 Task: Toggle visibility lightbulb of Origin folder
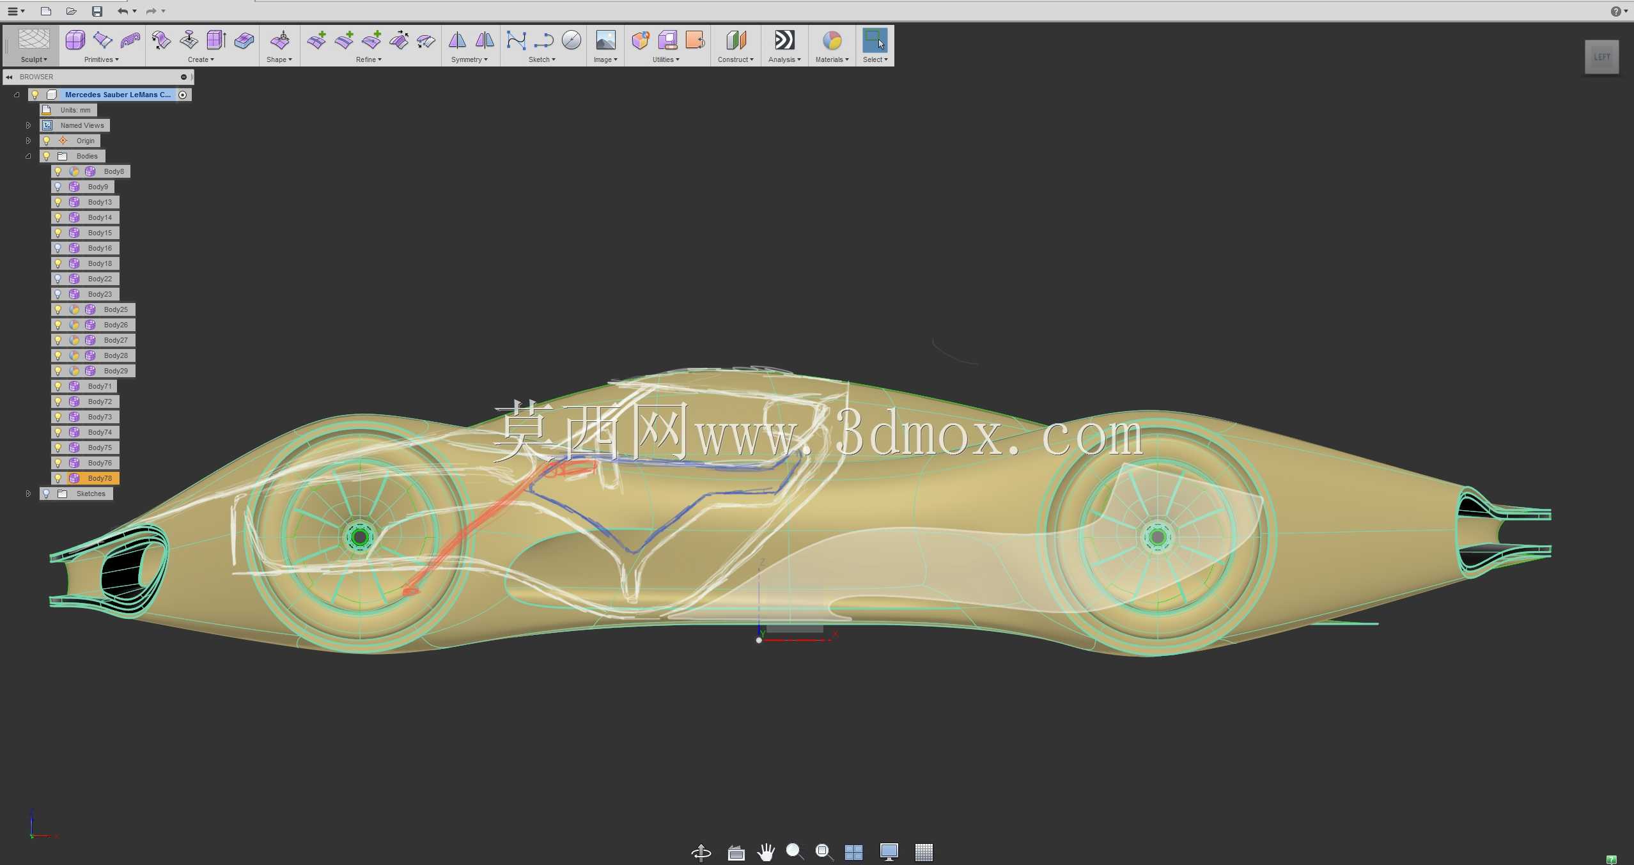[46, 141]
